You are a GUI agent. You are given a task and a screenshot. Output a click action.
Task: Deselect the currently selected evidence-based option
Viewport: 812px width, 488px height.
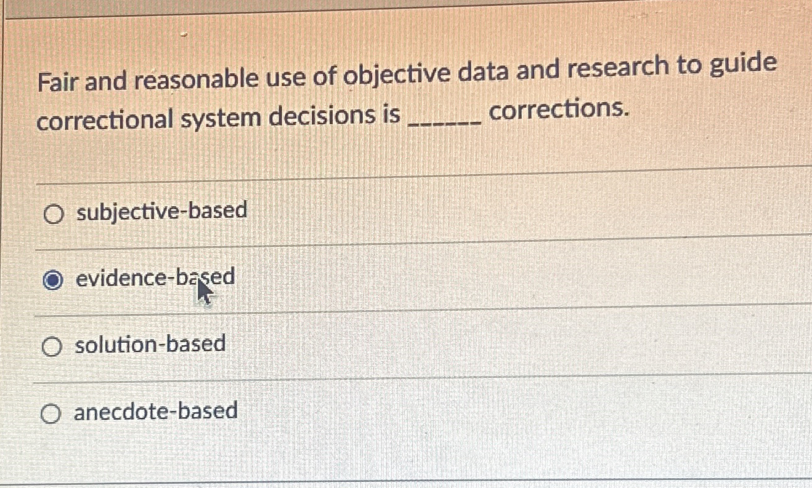tap(54, 278)
